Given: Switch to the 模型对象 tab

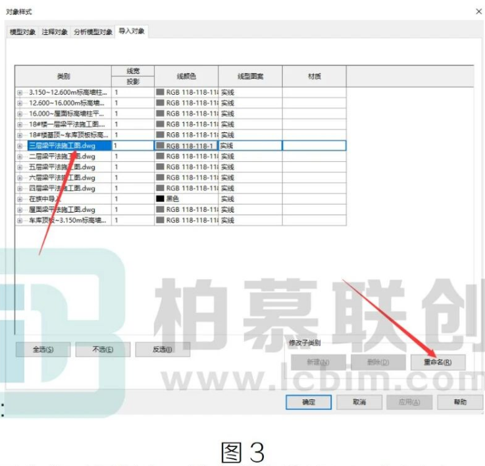Looking at the screenshot, I should point(22,32).
